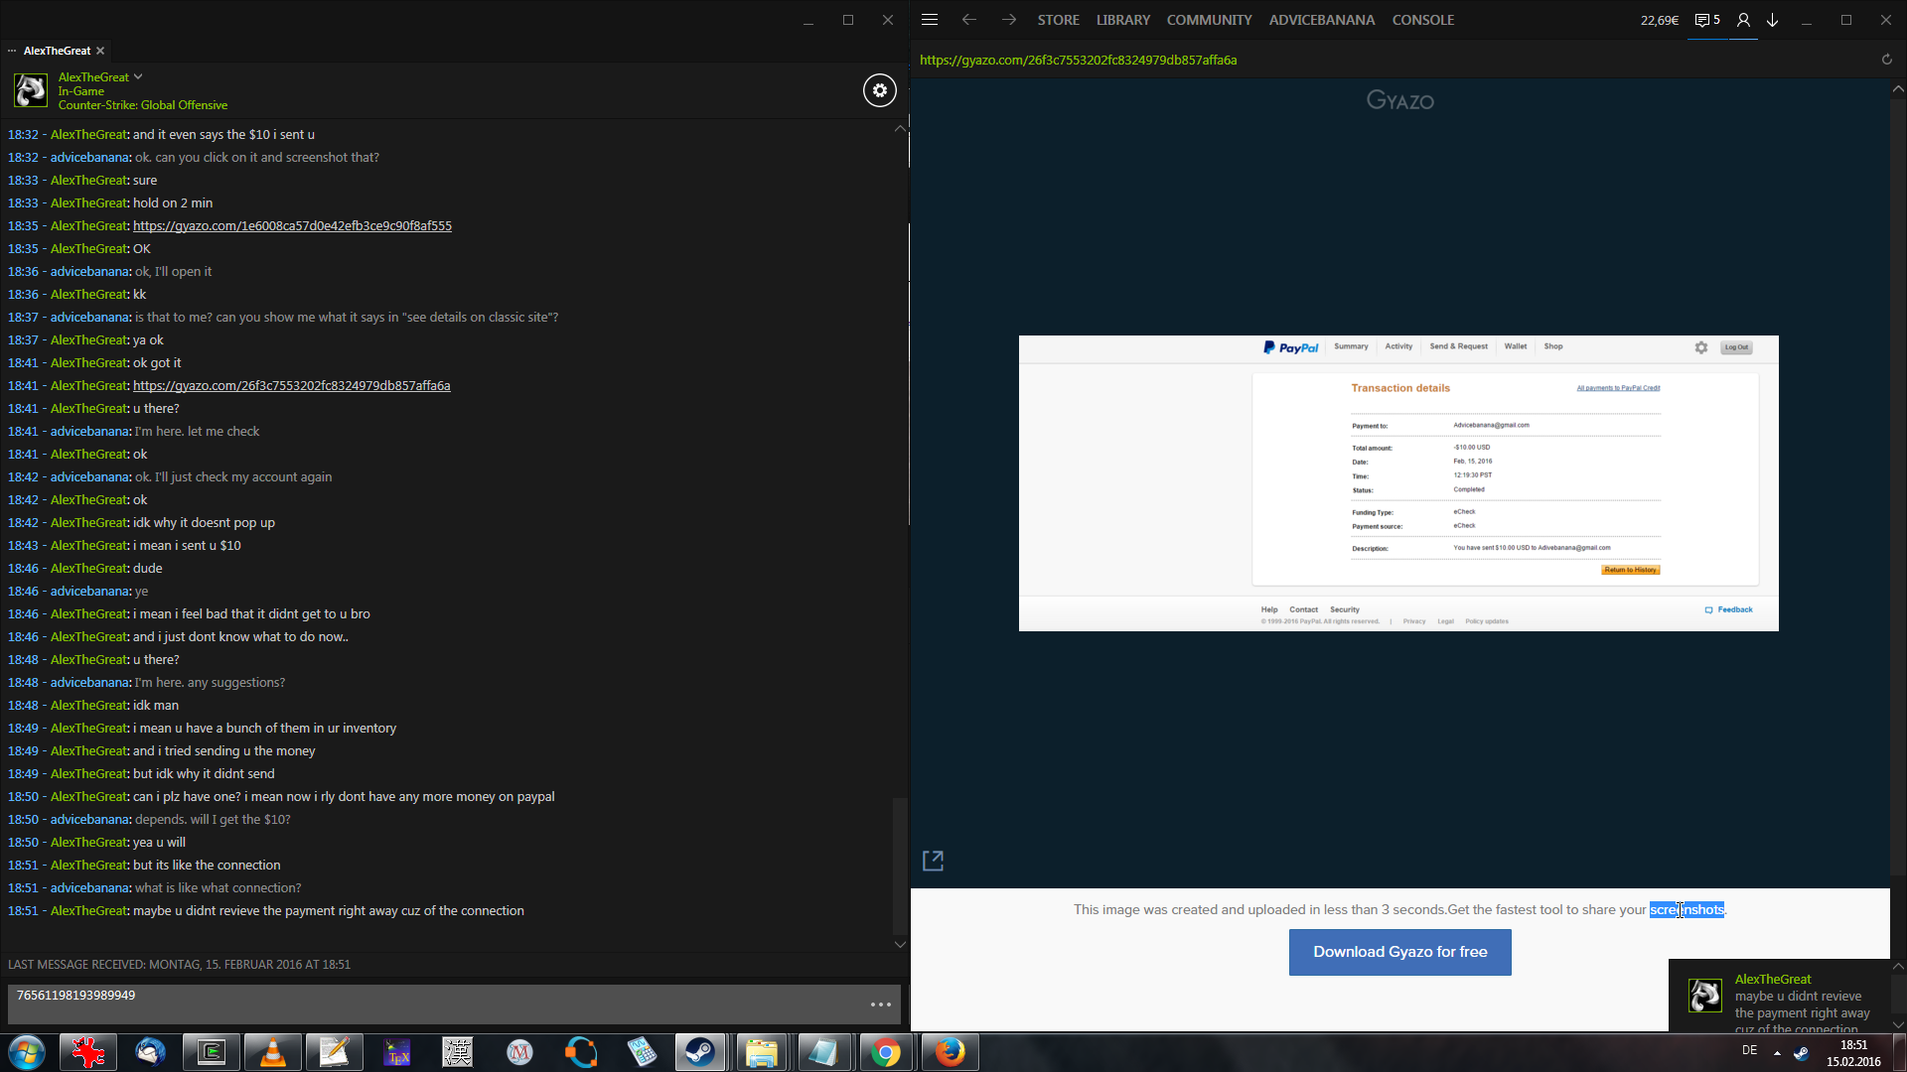Click the PayPal screenshot thumbnail

1398,483
